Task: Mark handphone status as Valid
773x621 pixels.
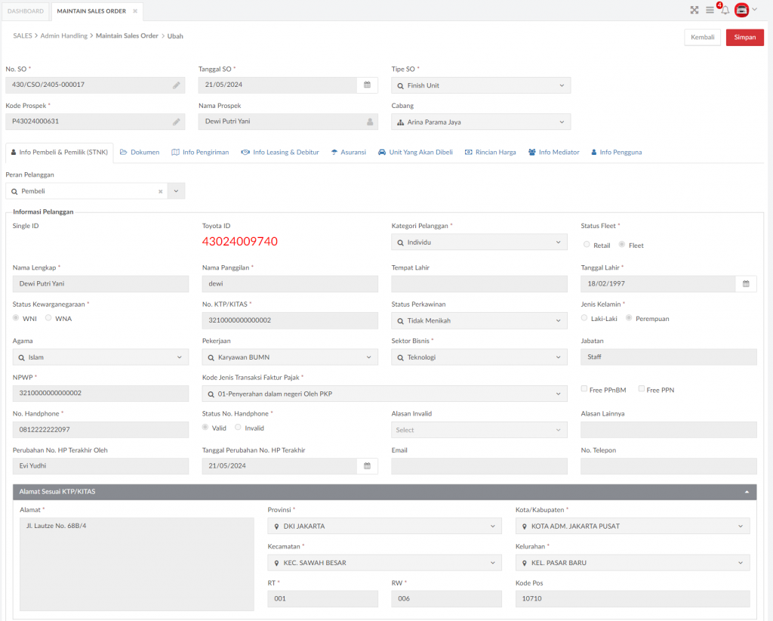Action: [x=205, y=427]
